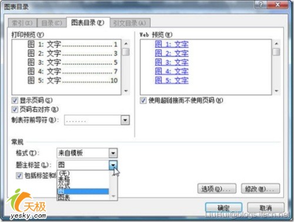
Task: Toggle the 包括标签和编号 checkbox
Action: point(19,175)
